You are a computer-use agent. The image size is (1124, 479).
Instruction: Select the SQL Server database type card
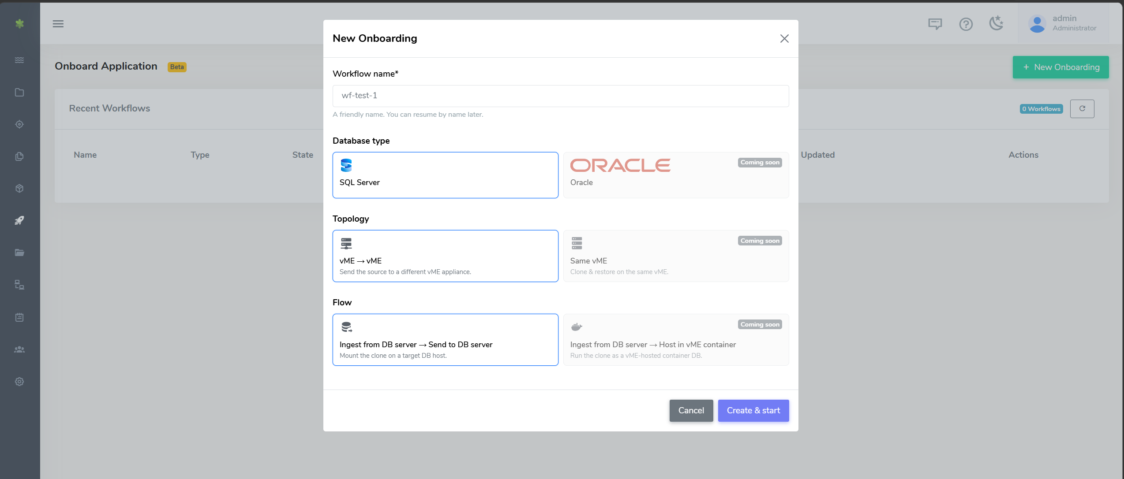tap(445, 175)
